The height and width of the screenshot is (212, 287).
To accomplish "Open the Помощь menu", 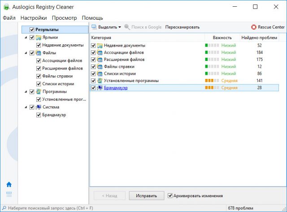I will [92, 18].
